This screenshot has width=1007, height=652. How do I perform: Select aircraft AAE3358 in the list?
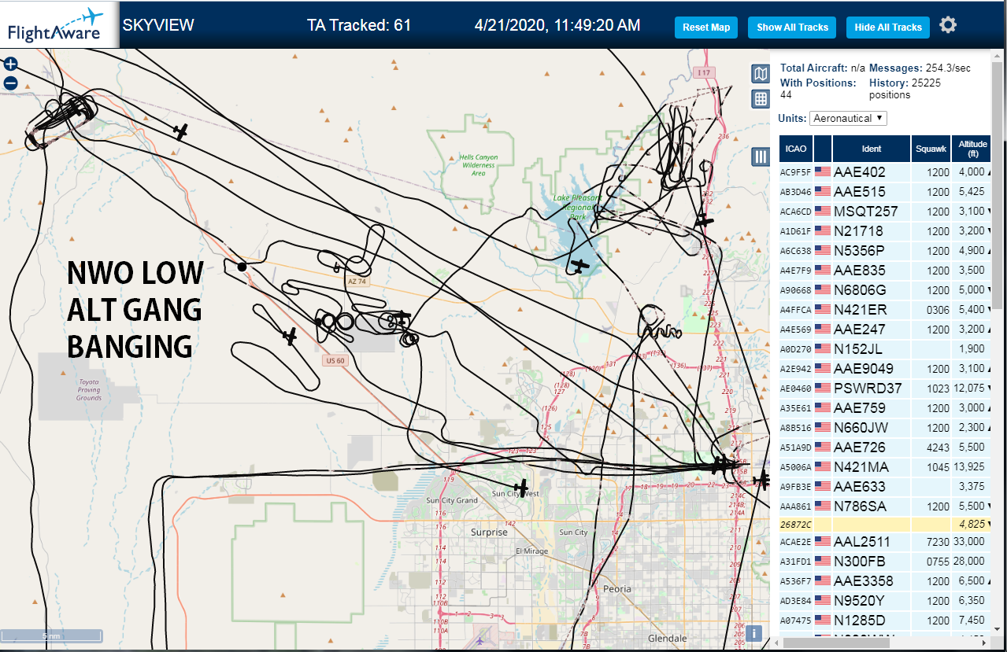[886, 581]
